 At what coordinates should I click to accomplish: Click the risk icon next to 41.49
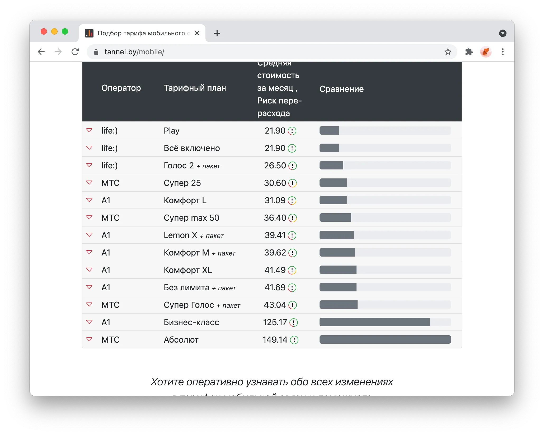click(292, 270)
